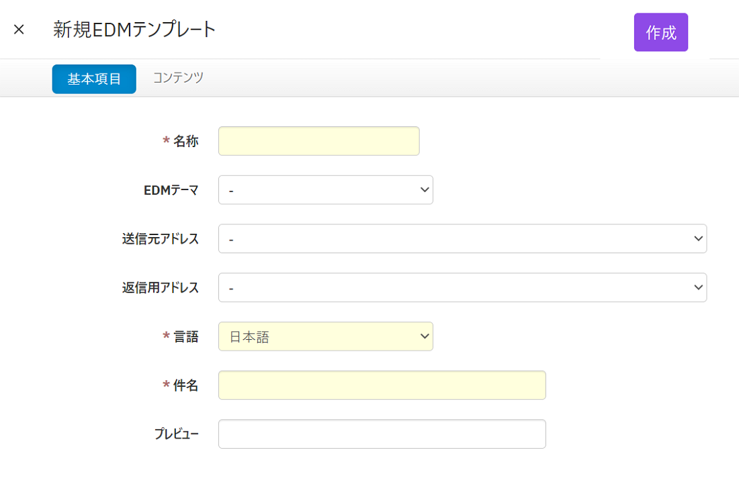Viewport: 739px width, 489px height.
Task: Close the 新規EDMテンプレート dialog with X
Action: point(19,30)
